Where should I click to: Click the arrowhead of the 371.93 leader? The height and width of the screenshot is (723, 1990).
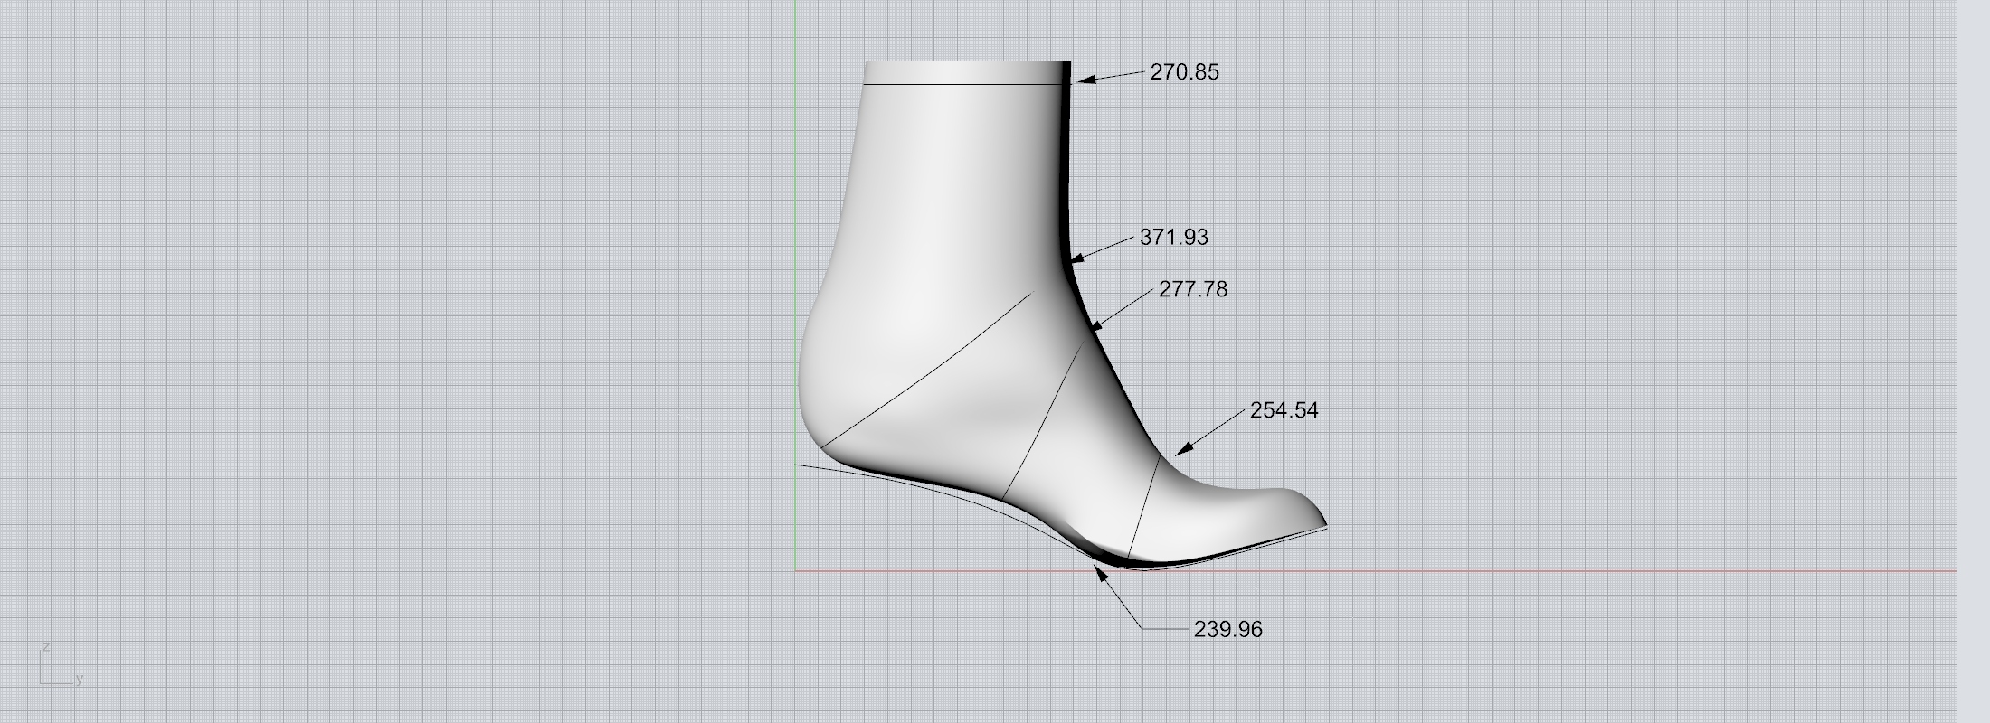1078,258
